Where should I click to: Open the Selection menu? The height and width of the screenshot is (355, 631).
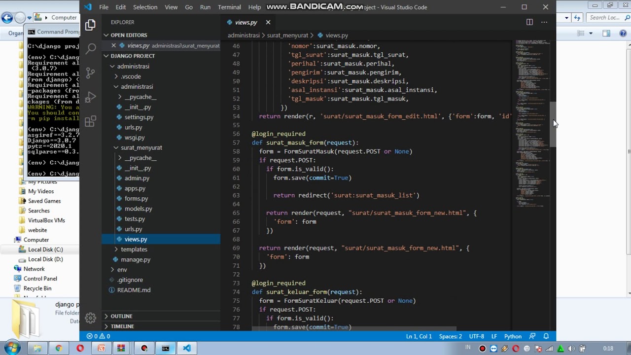point(145,7)
